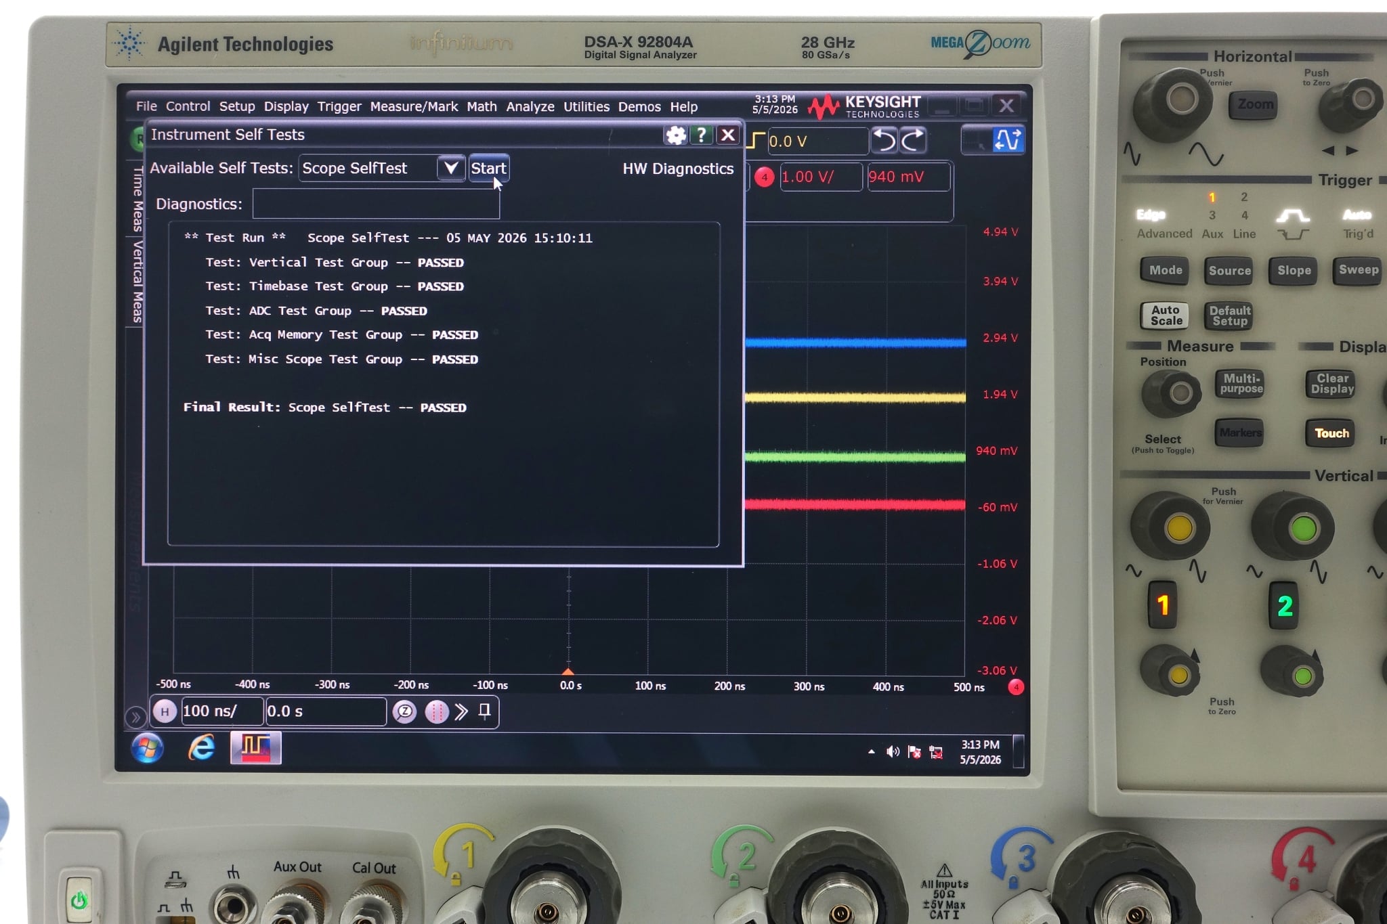
Task: Click the horizontal H settings icon
Action: pyautogui.click(x=165, y=711)
